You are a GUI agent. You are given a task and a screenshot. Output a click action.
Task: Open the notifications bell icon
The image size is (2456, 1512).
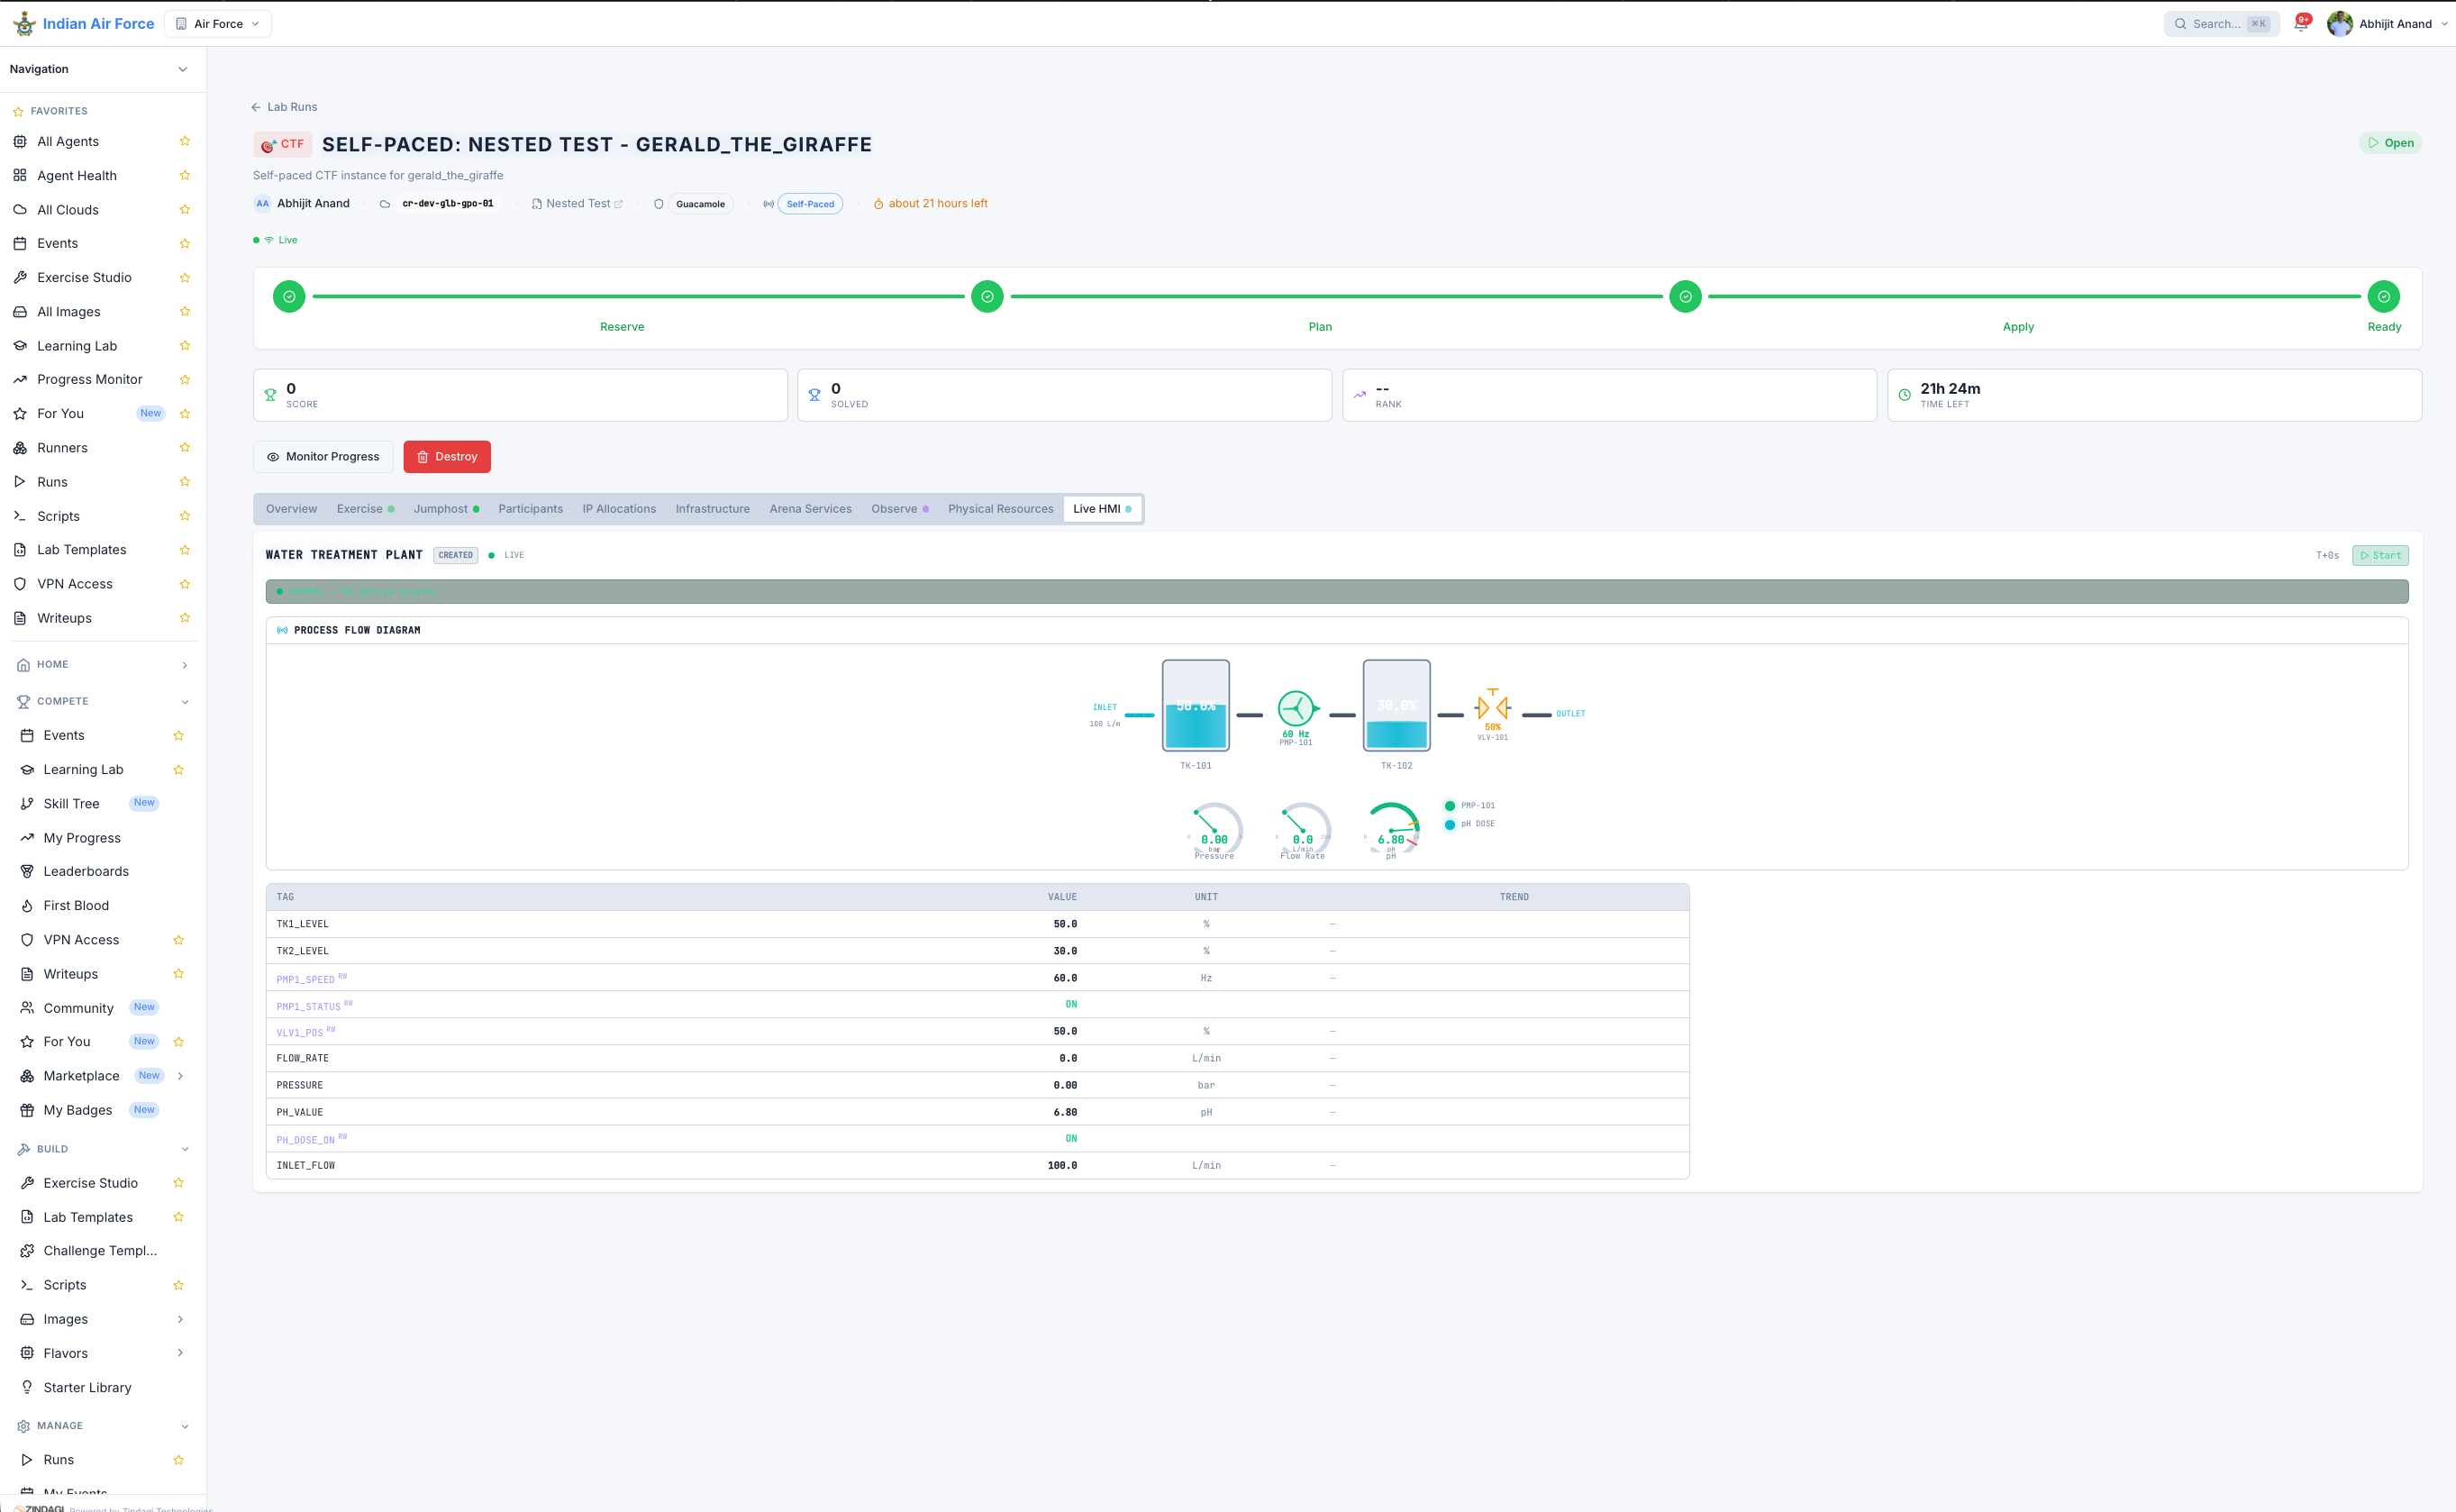pyautogui.click(x=2300, y=24)
